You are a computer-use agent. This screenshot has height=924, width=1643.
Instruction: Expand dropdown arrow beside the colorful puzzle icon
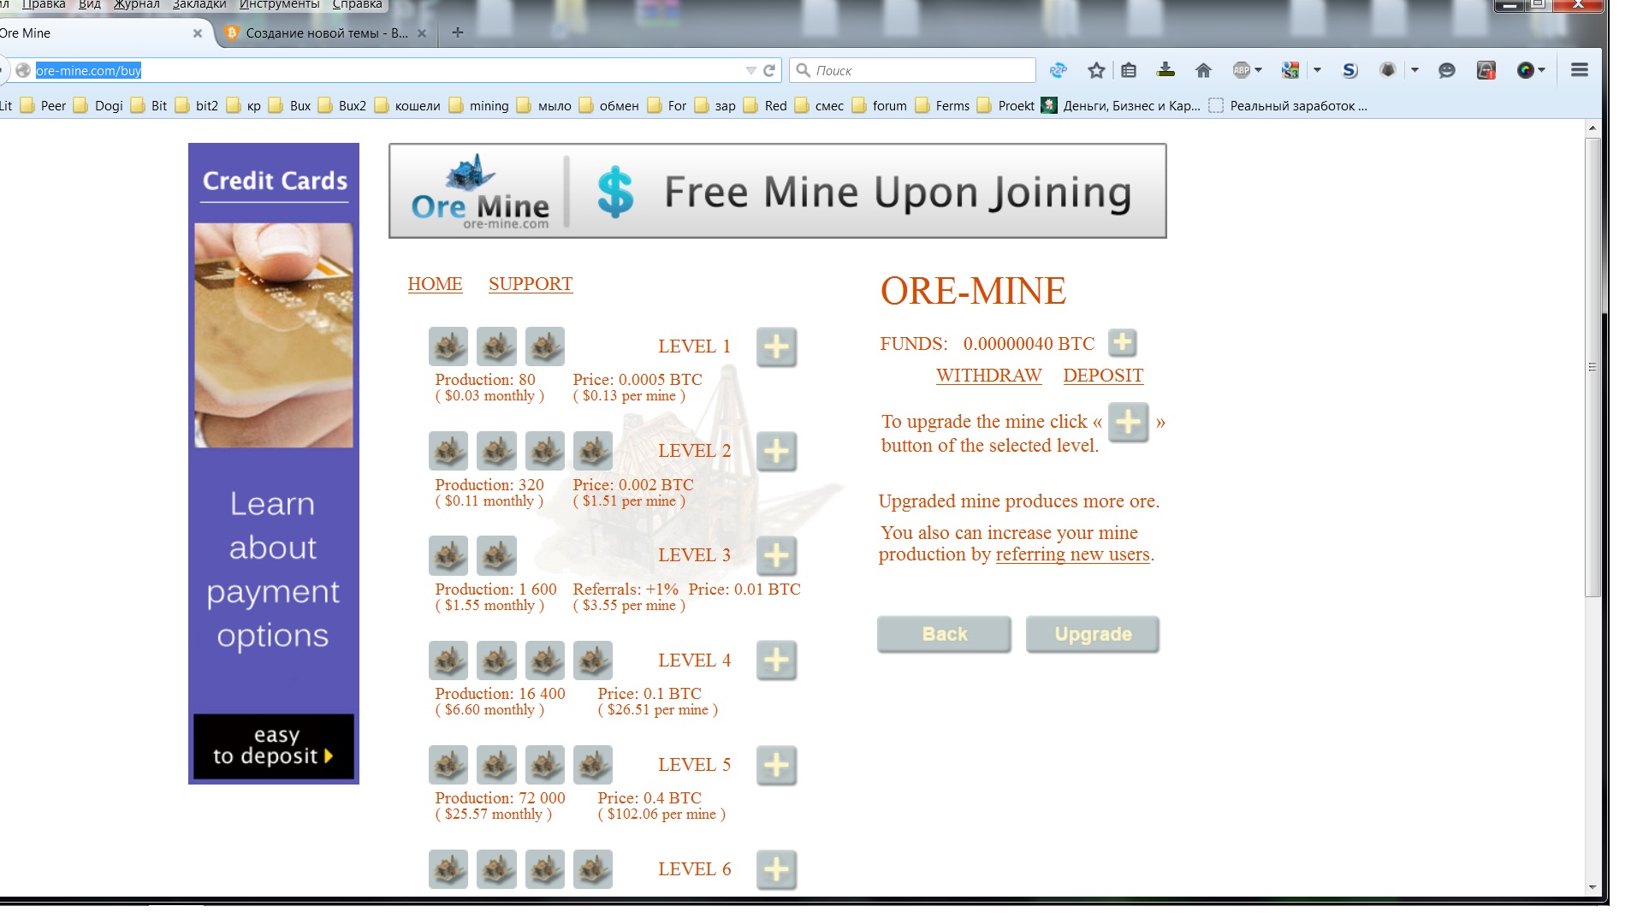[x=1317, y=70]
